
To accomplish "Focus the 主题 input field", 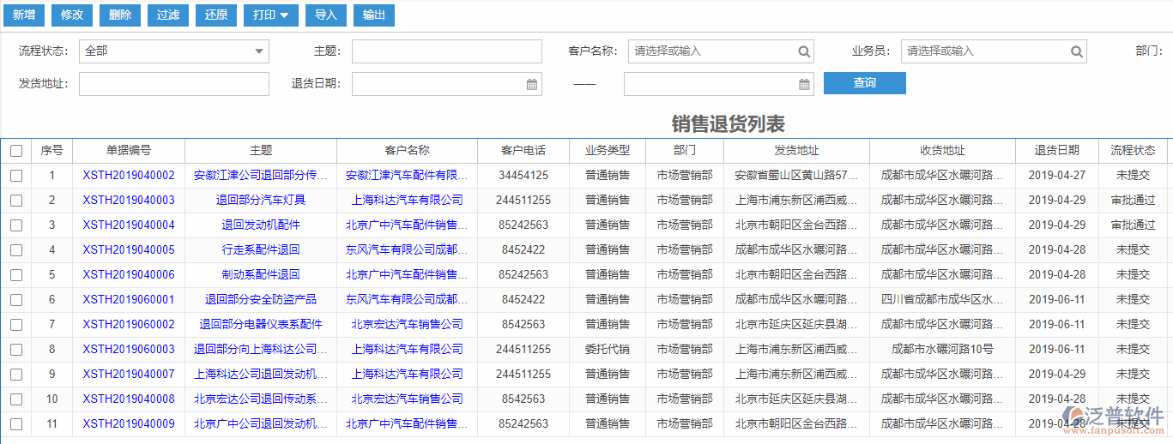I will (446, 51).
